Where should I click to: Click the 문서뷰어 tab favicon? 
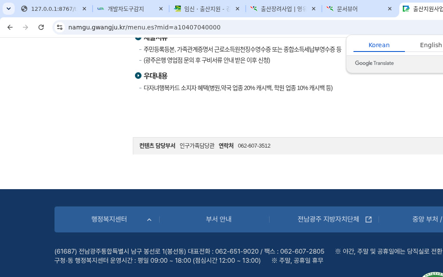(x=330, y=9)
